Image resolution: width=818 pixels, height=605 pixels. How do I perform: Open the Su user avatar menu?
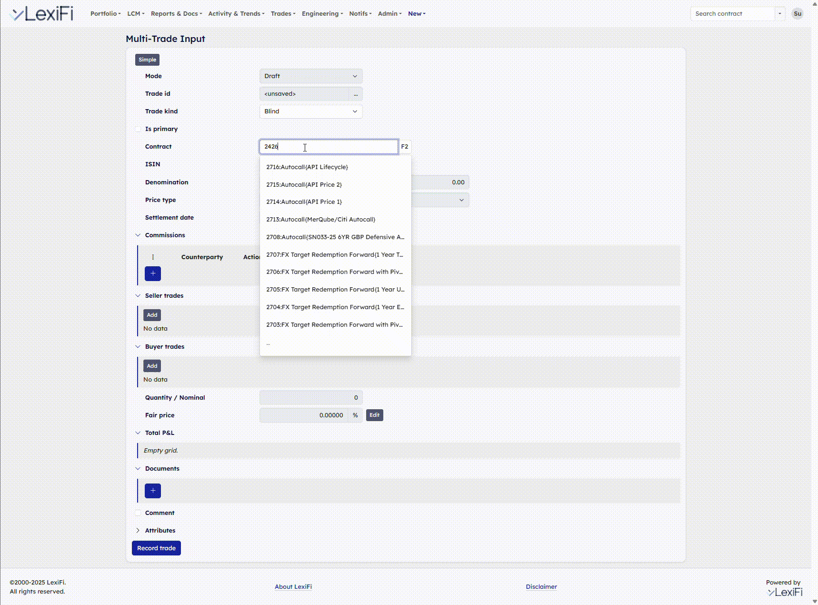797,14
